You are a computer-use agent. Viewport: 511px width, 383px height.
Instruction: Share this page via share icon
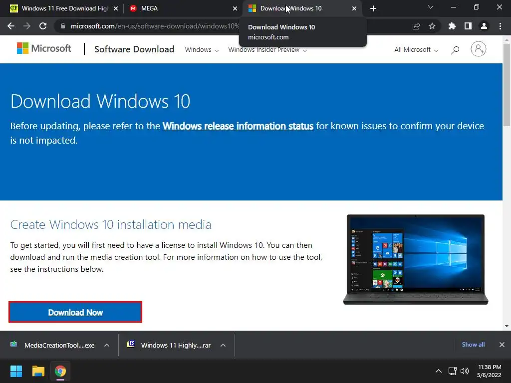416,26
